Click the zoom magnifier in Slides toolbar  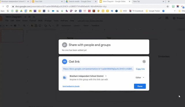(x=24, y=25)
